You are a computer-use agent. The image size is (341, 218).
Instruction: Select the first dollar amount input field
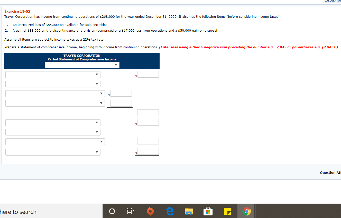[148, 74]
